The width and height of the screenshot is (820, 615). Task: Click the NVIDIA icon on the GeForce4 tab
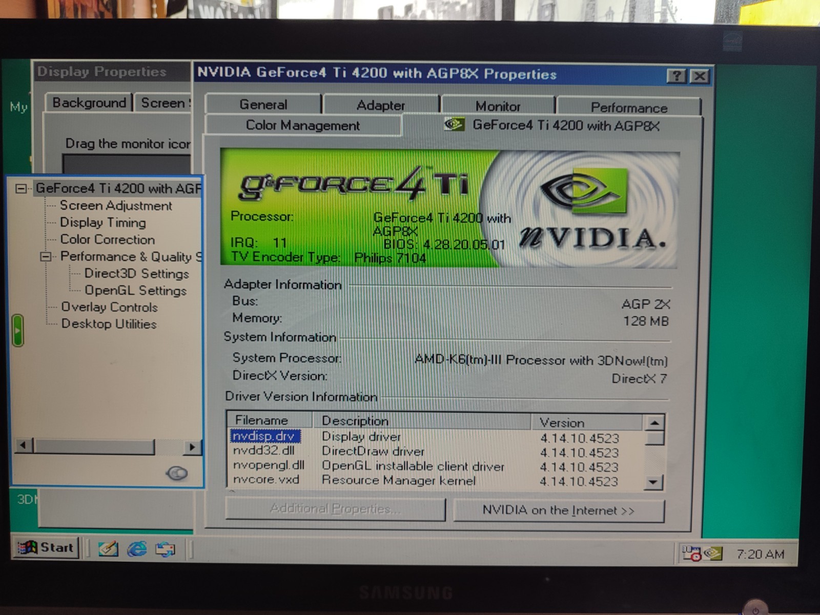pyautogui.click(x=454, y=124)
